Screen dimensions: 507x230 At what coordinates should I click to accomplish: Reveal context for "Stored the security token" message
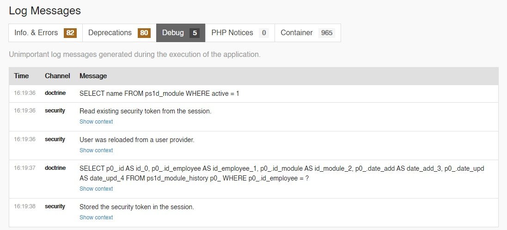point(96,218)
